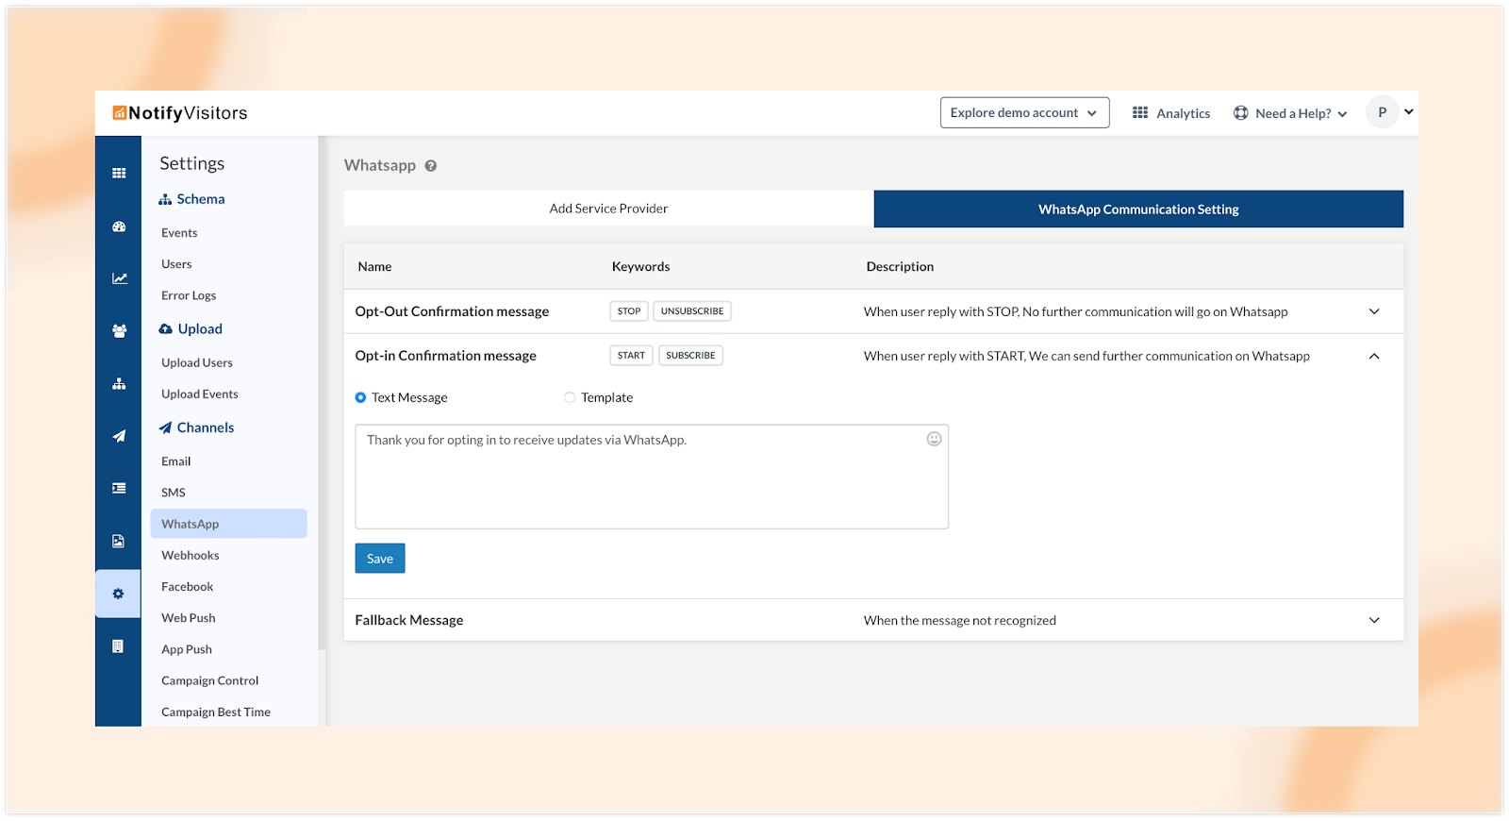Screen dimensions: 1509x821
Task: Open the line chart analytics sidebar icon
Action: pyautogui.click(x=119, y=278)
